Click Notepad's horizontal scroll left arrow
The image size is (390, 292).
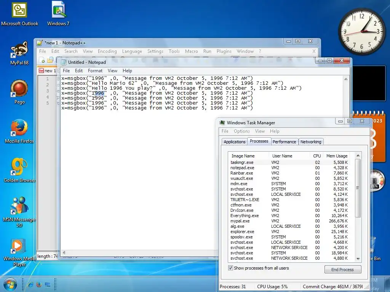(64, 253)
